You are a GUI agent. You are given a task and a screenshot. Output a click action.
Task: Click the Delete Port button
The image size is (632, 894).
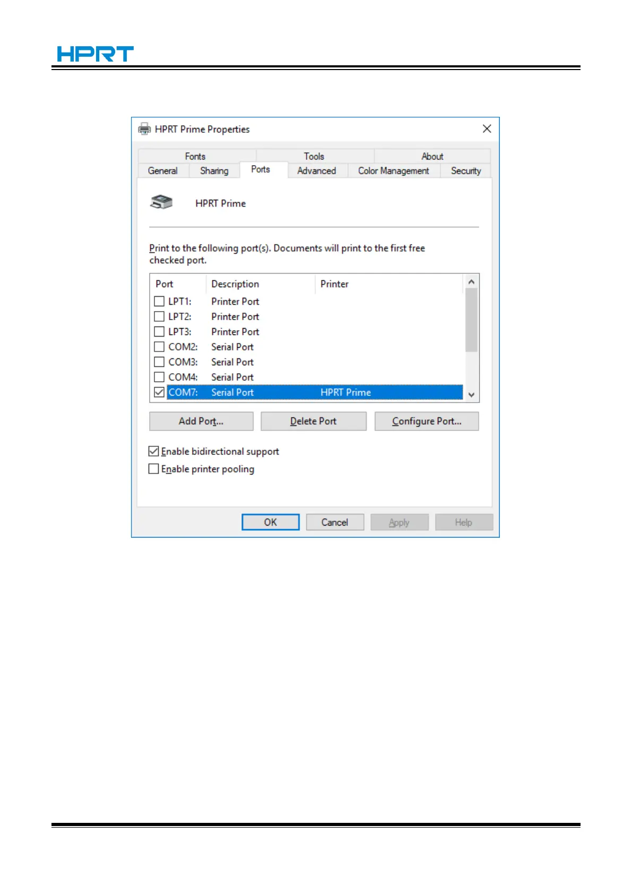(x=314, y=421)
